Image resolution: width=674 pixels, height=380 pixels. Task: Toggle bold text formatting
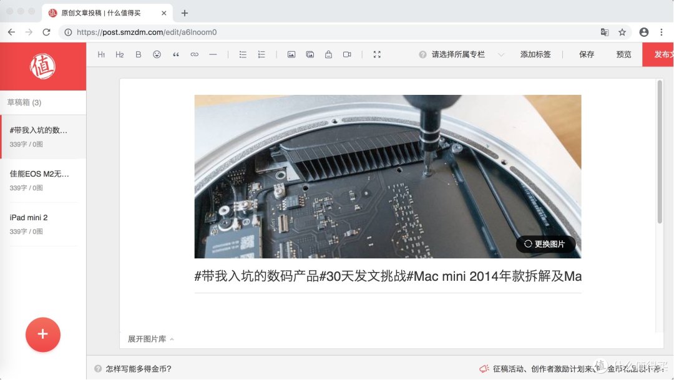[139, 54]
